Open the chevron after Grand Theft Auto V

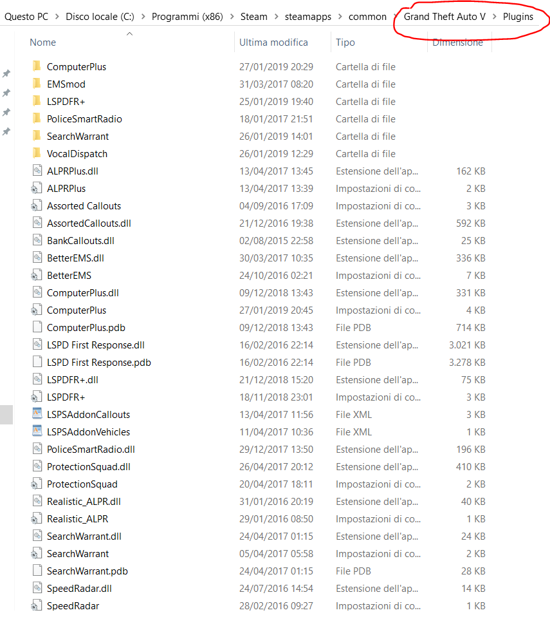point(494,17)
